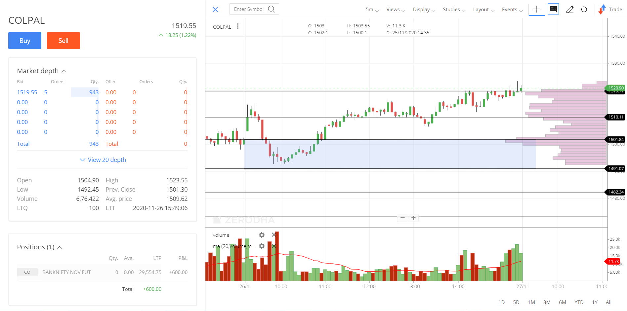This screenshot has width=627, height=311.
Task: Select the 1Y range
Action: point(595,302)
